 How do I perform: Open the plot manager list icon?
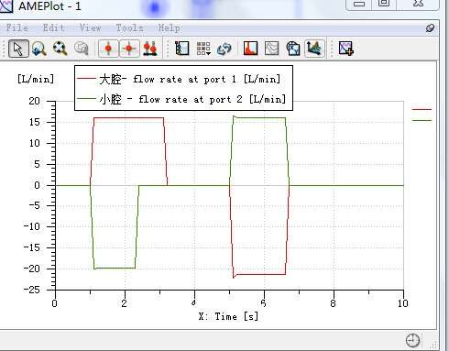[182, 49]
